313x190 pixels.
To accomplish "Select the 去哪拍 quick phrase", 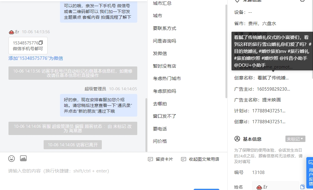I will coord(160,104).
